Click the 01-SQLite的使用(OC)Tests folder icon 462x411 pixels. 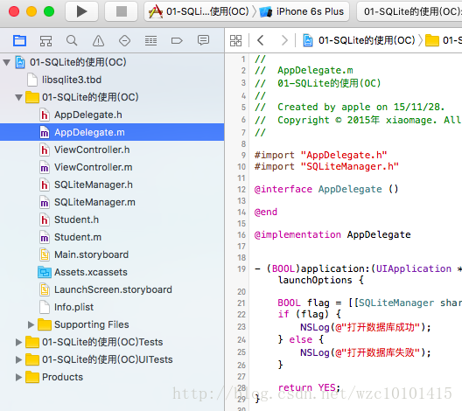32,342
